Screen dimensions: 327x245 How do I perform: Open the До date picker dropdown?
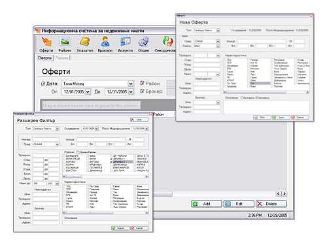(131, 91)
